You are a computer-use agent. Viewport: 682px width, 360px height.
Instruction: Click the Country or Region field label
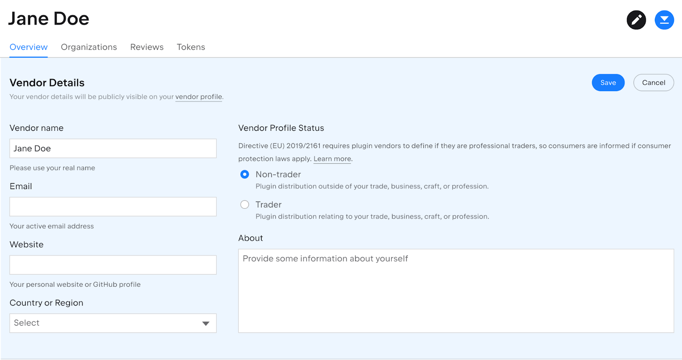coord(46,303)
